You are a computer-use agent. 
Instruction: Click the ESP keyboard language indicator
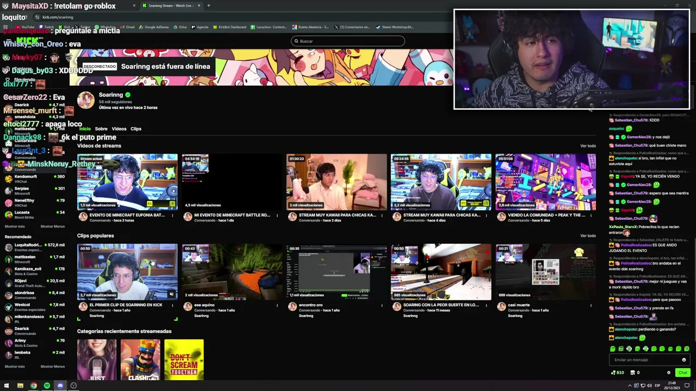[657, 386]
